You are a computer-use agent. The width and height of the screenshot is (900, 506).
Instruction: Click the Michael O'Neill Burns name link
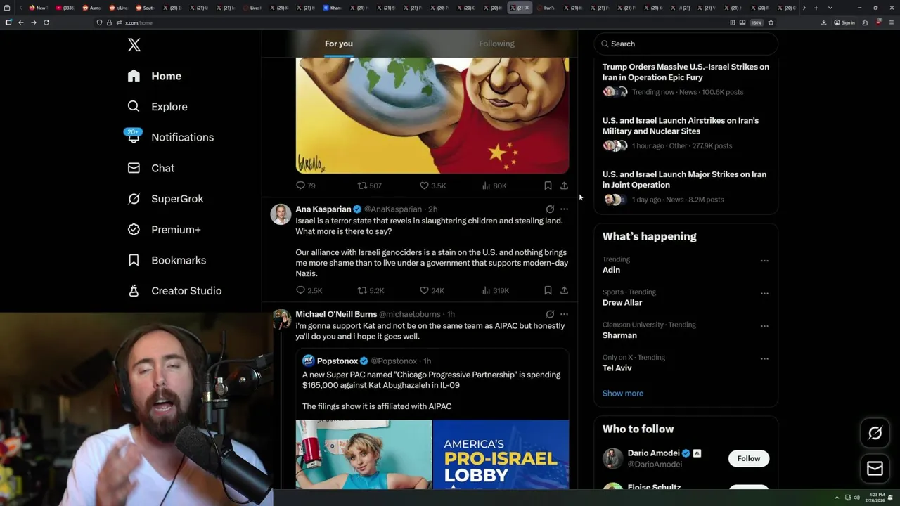pyautogui.click(x=336, y=314)
